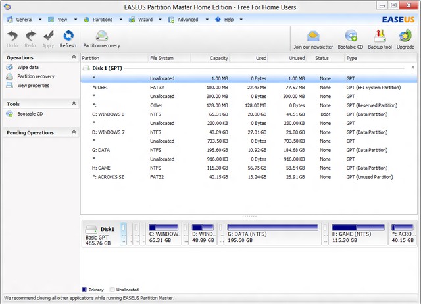Click the Disk 1 (GPT) header disk icon
Viewport: 421px width, 304px height.
pos(86,68)
